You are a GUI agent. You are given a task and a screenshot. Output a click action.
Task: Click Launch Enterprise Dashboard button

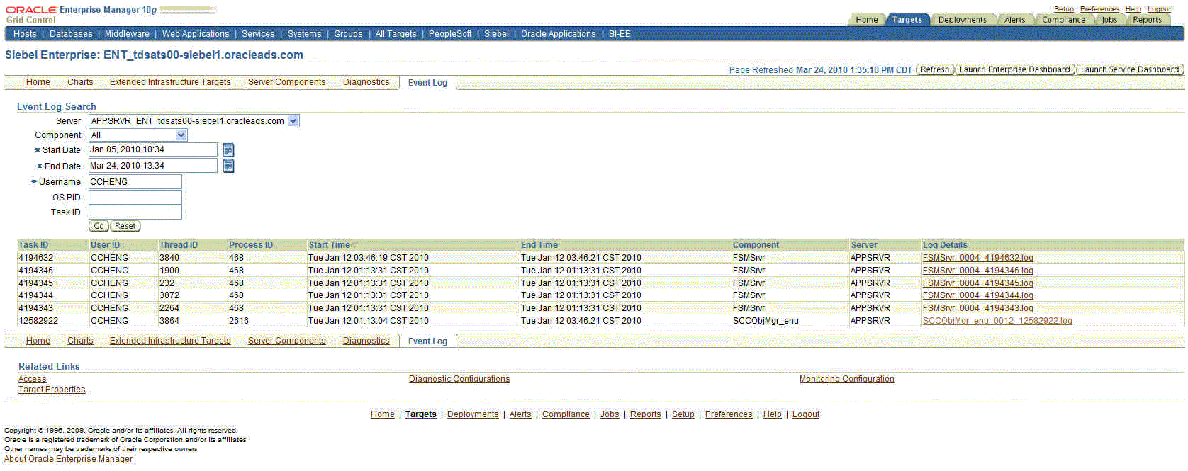click(1014, 69)
